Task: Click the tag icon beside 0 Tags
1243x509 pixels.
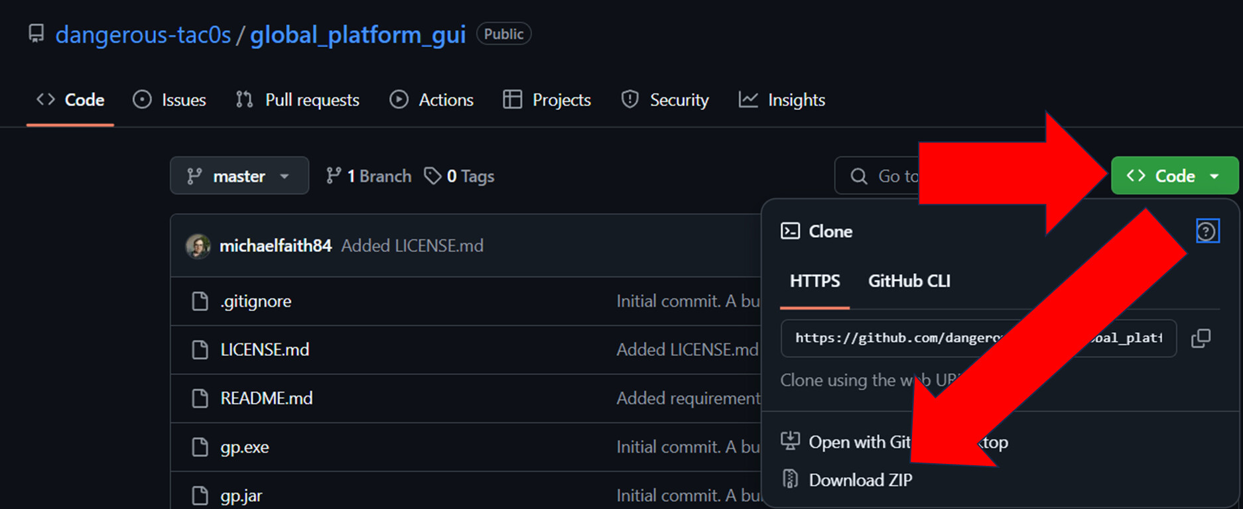Action: click(432, 176)
